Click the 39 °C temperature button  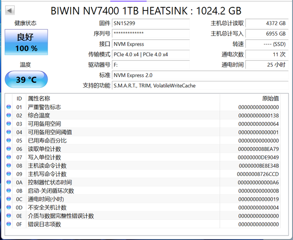click(x=26, y=80)
